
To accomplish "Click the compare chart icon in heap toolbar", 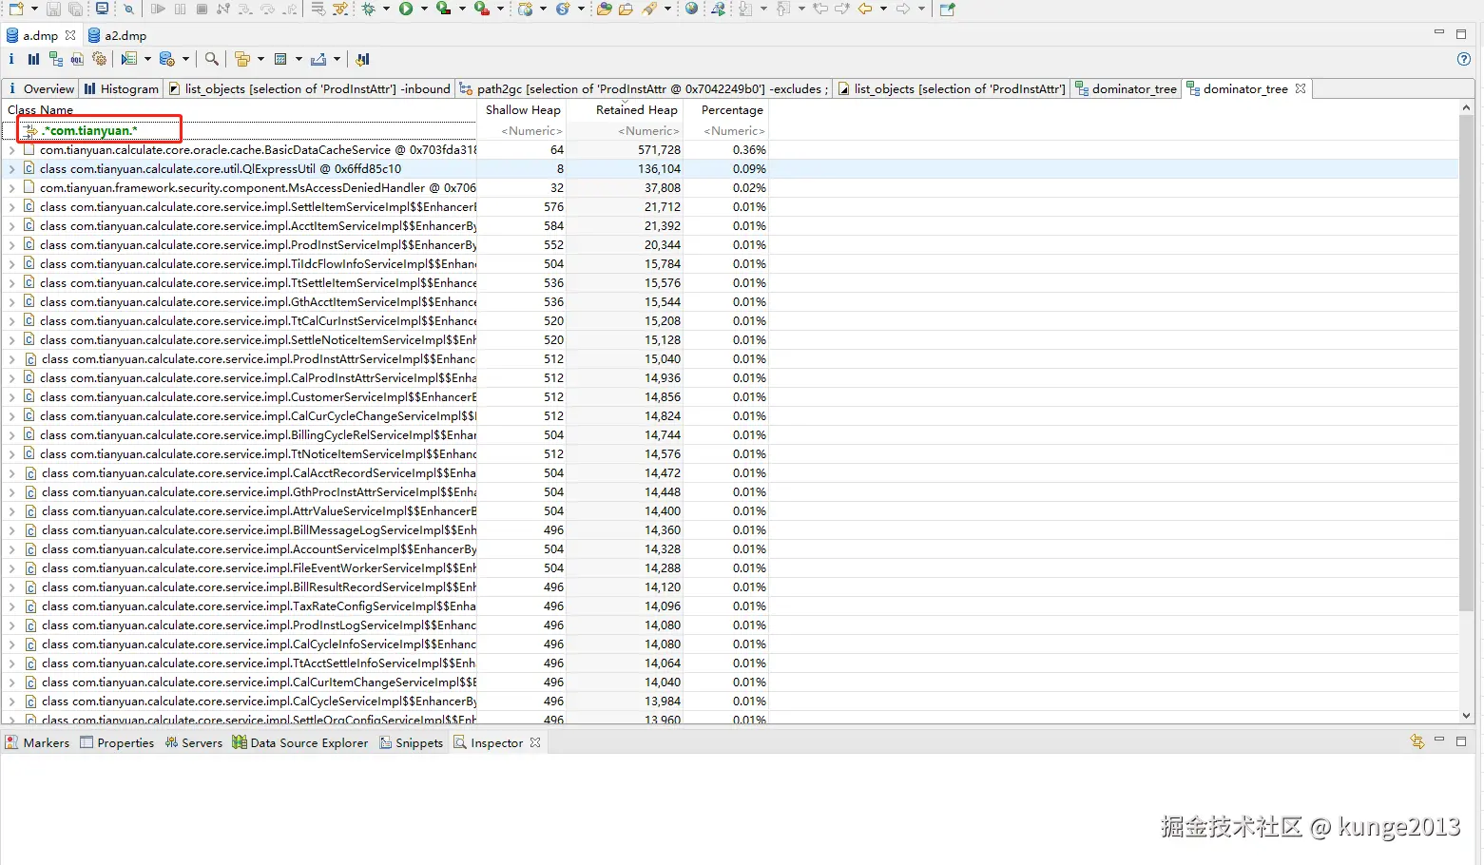I will coord(362,59).
